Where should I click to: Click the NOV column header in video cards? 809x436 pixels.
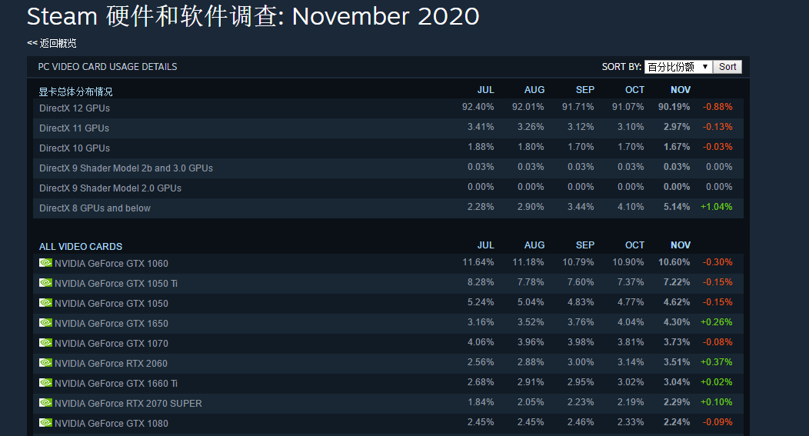tap(681, 245)
